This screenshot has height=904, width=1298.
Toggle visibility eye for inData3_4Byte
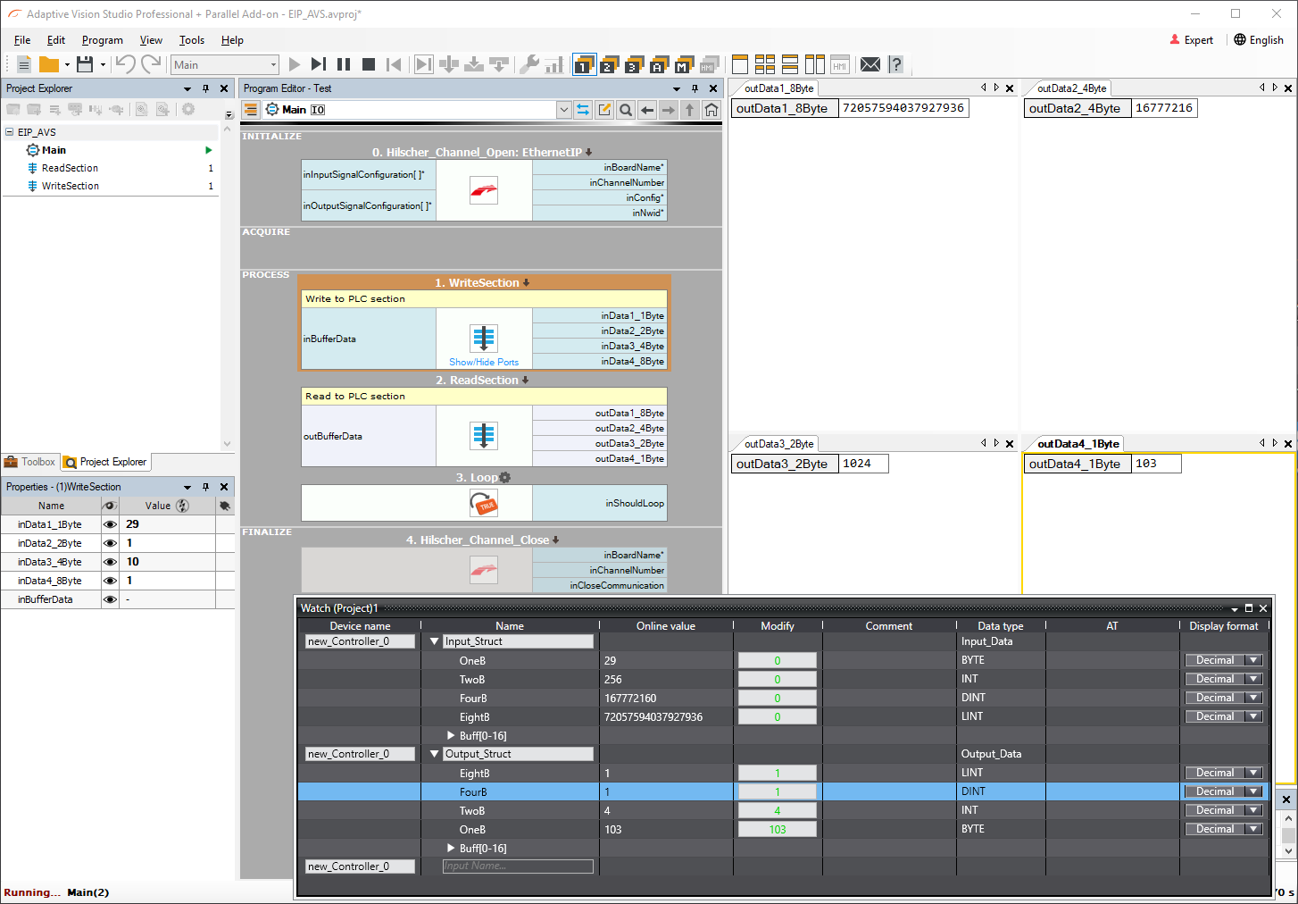tap(110, 562)
